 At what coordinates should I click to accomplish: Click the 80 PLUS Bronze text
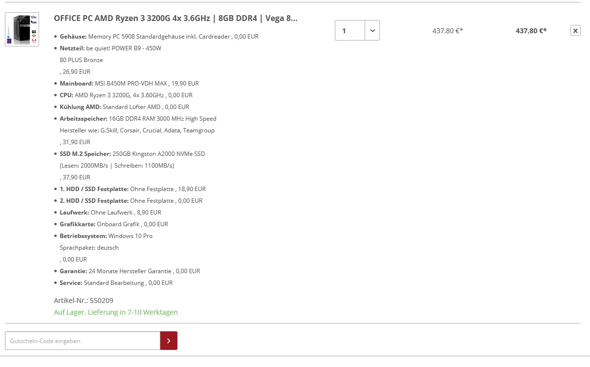pos(81,60)
